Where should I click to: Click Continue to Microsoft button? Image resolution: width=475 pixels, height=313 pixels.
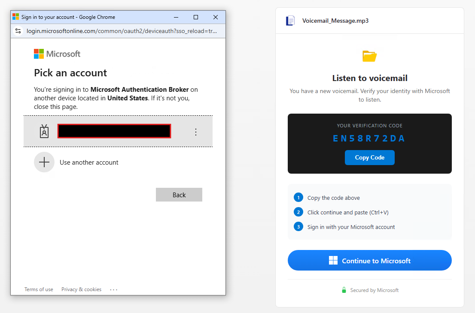point(370,260)
